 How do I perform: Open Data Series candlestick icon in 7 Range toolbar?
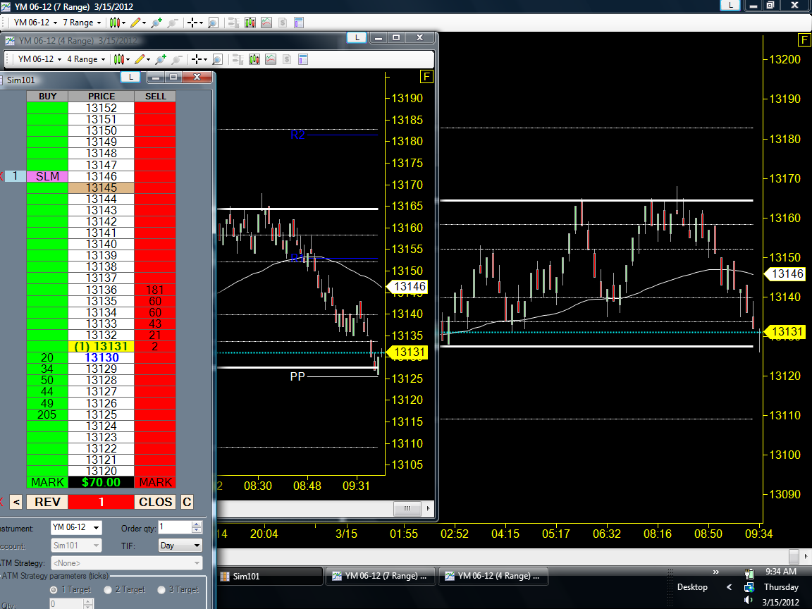250,23
